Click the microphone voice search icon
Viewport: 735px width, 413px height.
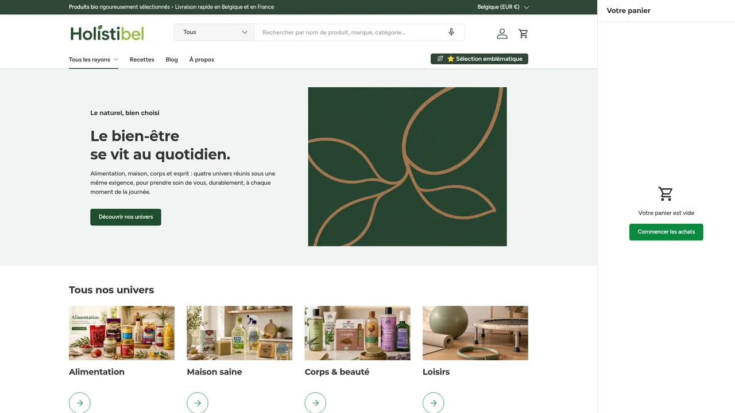point(451,32)
